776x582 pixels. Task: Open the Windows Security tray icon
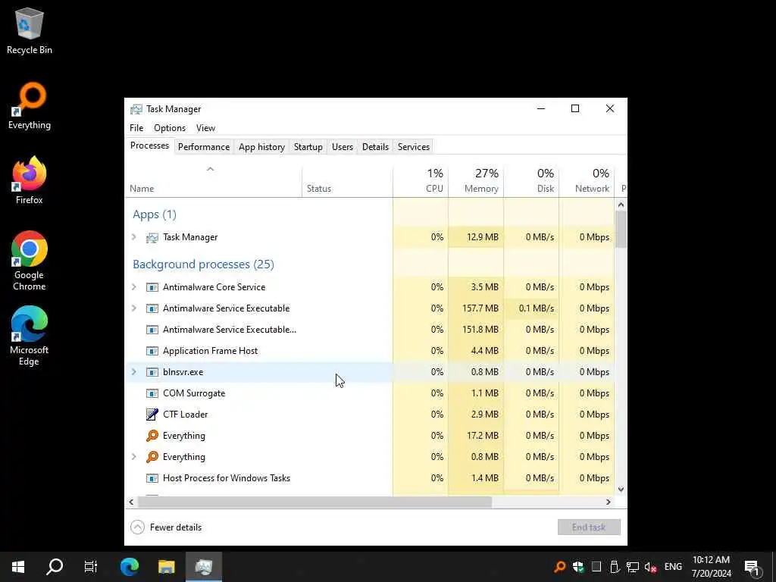(578, 567)
